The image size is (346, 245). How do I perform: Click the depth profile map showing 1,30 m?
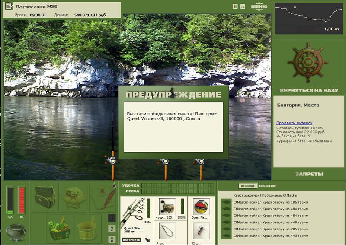click(x=309, y=18)
